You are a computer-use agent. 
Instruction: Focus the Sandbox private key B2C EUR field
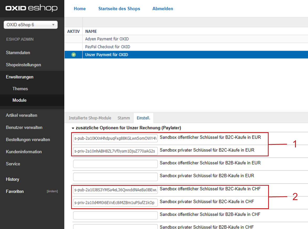point(115,151)
